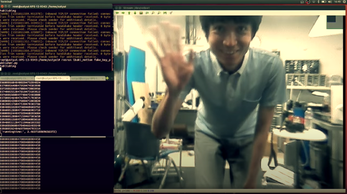Click the orange image icon in stream toolbar
This screenshot has width=347, height=194.
tap(141, 13)
